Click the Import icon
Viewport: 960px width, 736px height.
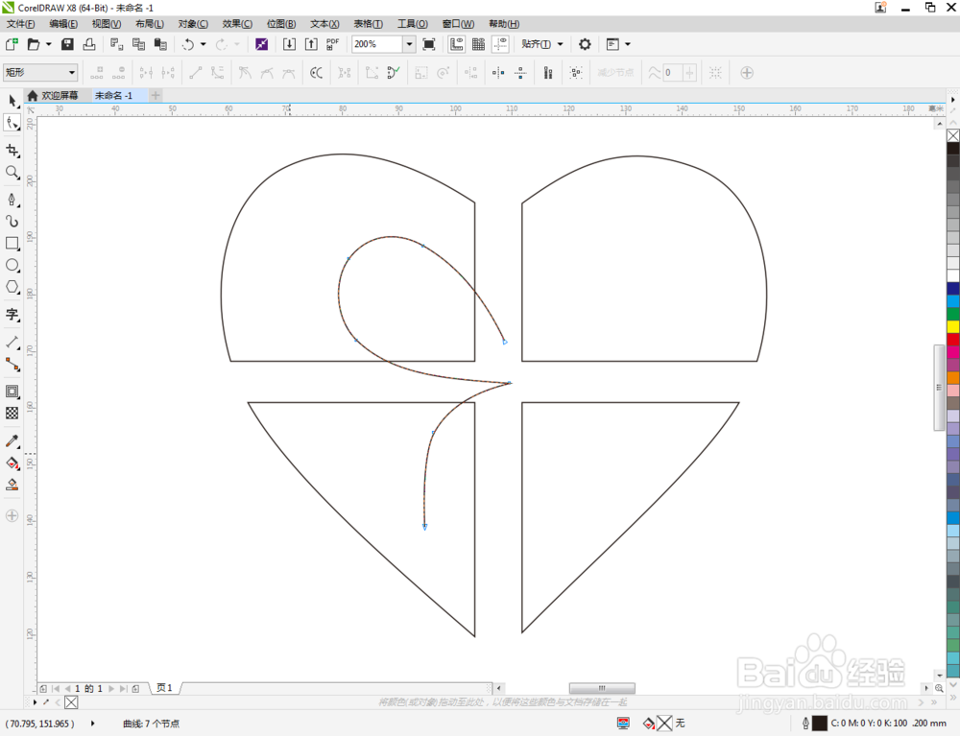coord(289,44)
